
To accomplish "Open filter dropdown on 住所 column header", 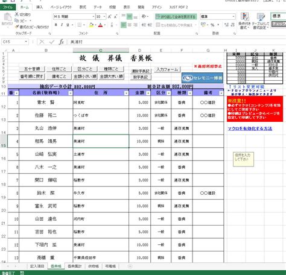I will point(126,93).
